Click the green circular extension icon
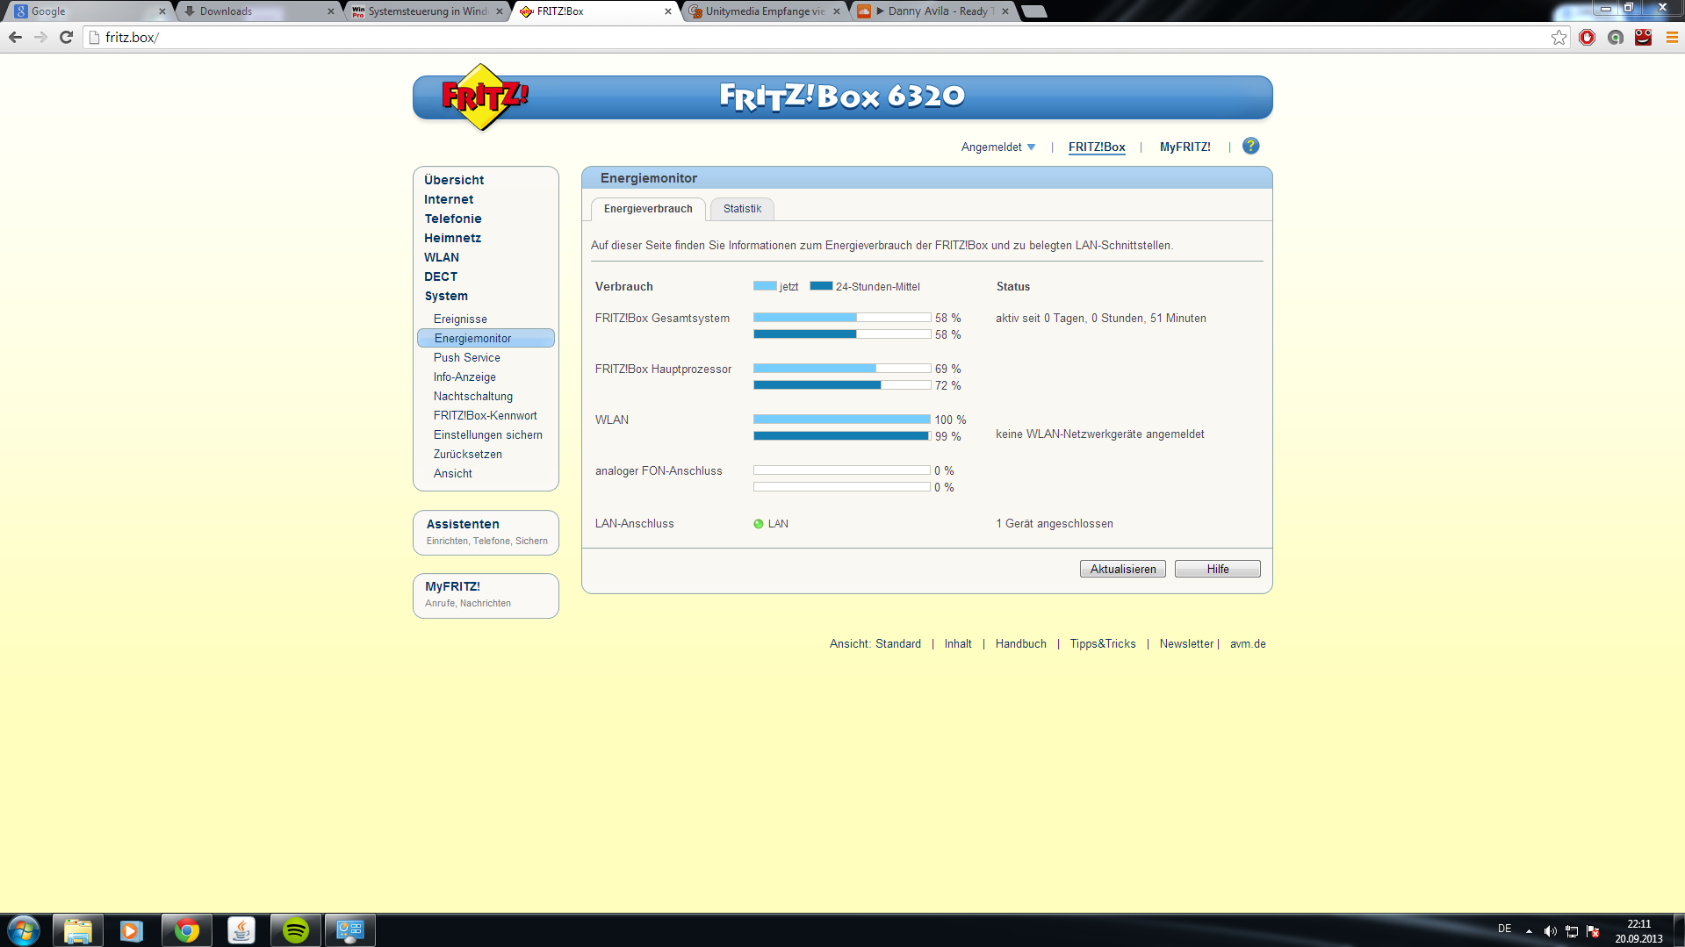 point(1615,37)
